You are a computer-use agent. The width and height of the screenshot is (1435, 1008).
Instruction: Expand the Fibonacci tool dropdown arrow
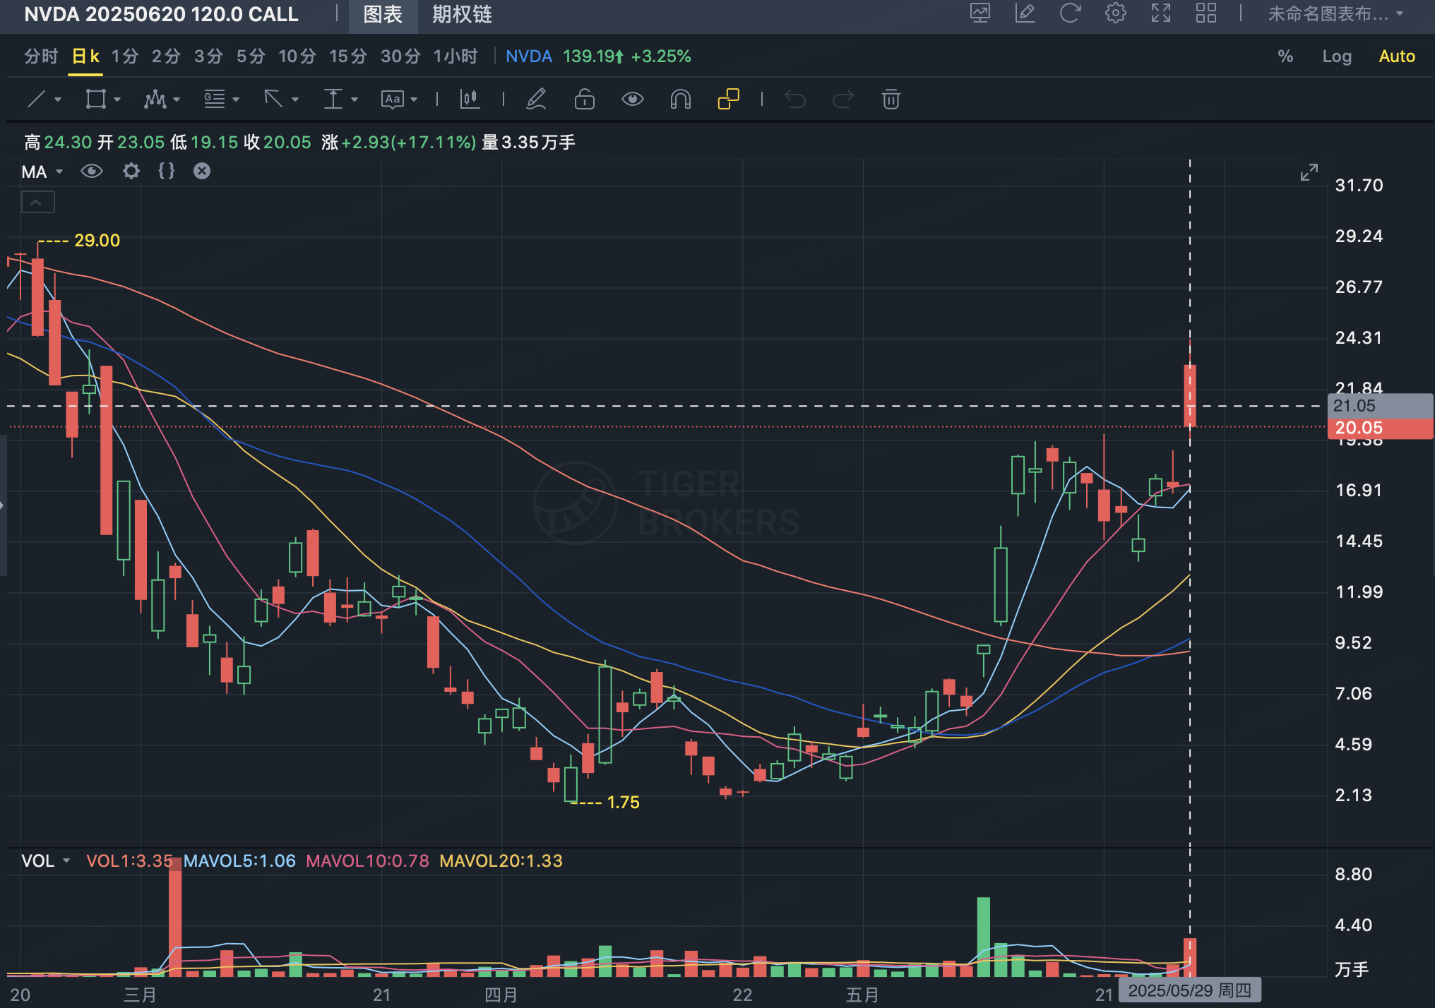point(236,100)
